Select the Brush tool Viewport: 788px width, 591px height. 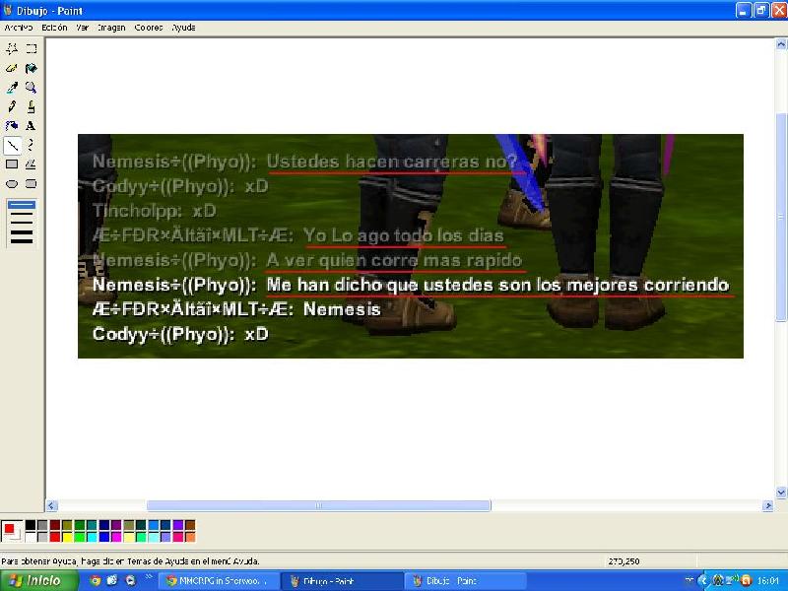tap(32, 106)
